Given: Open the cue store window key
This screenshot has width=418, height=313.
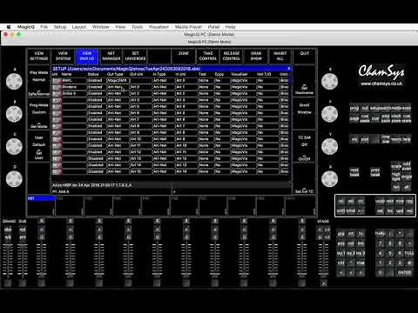Looking at the screenshot, I should point(407,118).
